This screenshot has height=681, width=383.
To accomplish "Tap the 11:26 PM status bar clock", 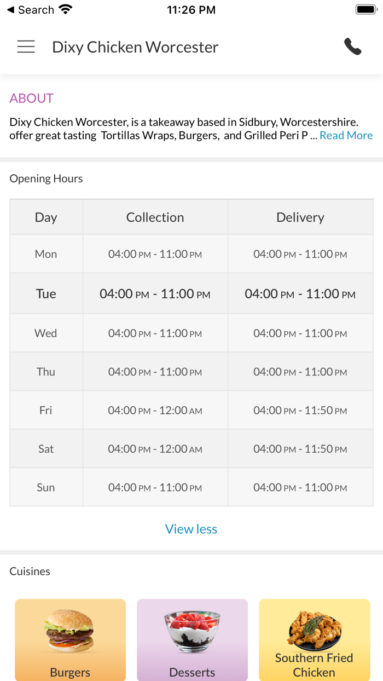I will click(x=191, y=10).
